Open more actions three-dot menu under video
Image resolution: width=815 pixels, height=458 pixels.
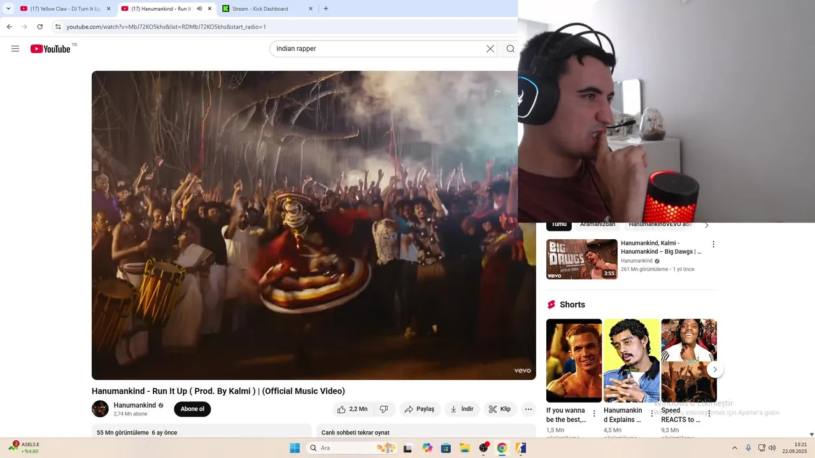click(528, 409)
